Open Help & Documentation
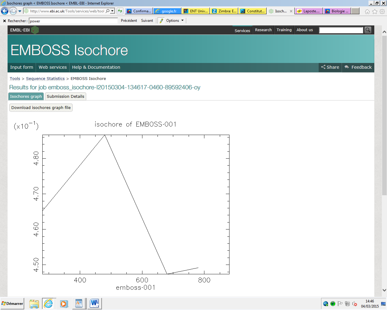 96,67
